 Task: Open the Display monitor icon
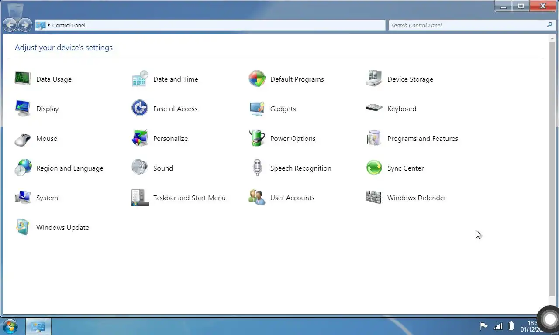[x=23, y=109]
